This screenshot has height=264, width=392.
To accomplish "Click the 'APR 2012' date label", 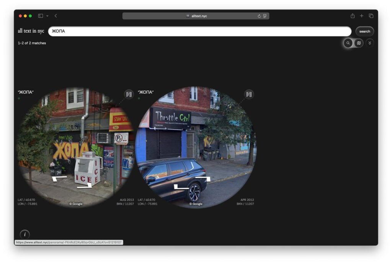I will 247,200.
